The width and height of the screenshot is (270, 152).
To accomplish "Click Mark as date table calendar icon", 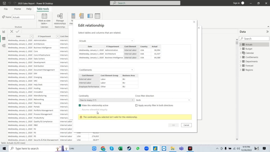I will [x=44, y=16].
